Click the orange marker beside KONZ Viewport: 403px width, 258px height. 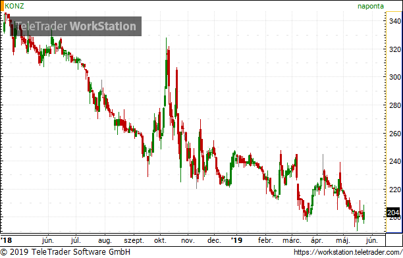[2, 6]
